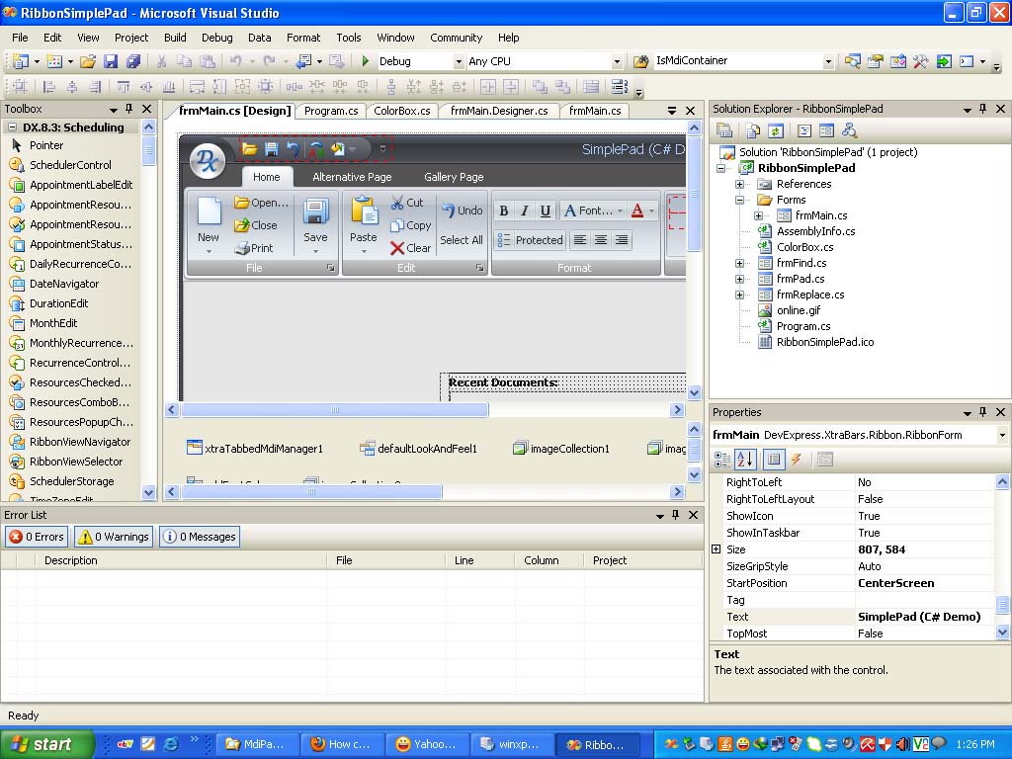This screenshot has width=1012, height=759.
Task: Click the Cut scissors icon in main toolbar
Action: (x=161, y=61)
